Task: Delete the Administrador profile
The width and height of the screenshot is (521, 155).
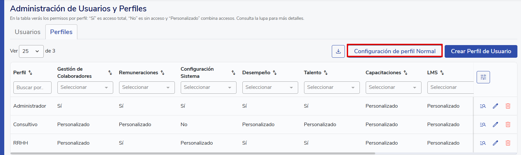Action: click(508, 106)
